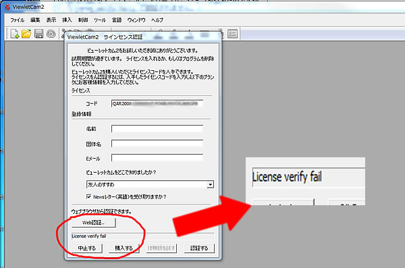The image size is (405, 268).
Task: Click the 登録情報 section label
Action: click(82, 114)
